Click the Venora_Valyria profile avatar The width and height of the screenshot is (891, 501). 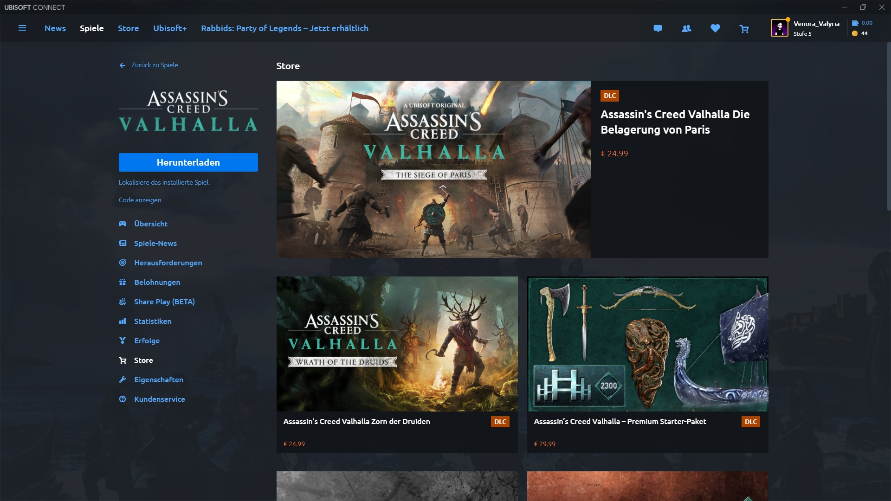point(780,28)
